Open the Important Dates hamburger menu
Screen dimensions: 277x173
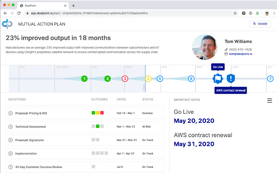coord(270,100)
